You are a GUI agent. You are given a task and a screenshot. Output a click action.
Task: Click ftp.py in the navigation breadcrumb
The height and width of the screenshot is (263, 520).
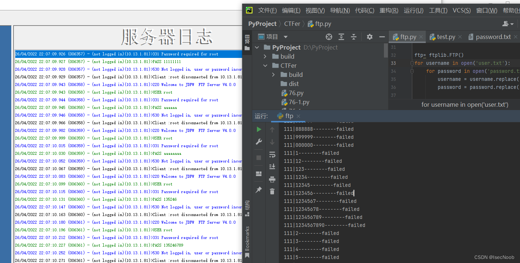click(319, 24)
